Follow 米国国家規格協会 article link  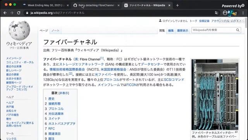(x=114, y=70)
